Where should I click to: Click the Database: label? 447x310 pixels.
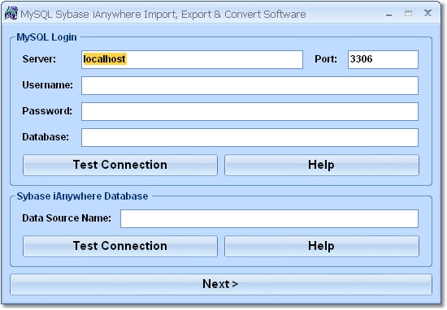click(46, 137)
